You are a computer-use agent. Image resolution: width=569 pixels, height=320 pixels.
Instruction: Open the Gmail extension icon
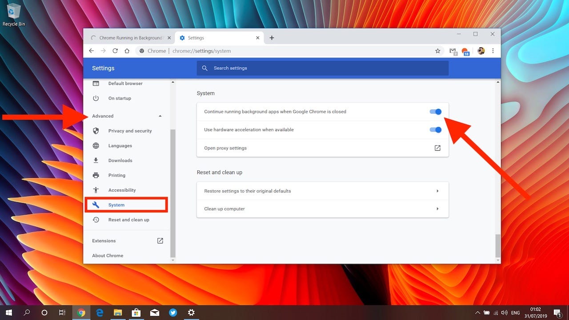pos(453,51)
